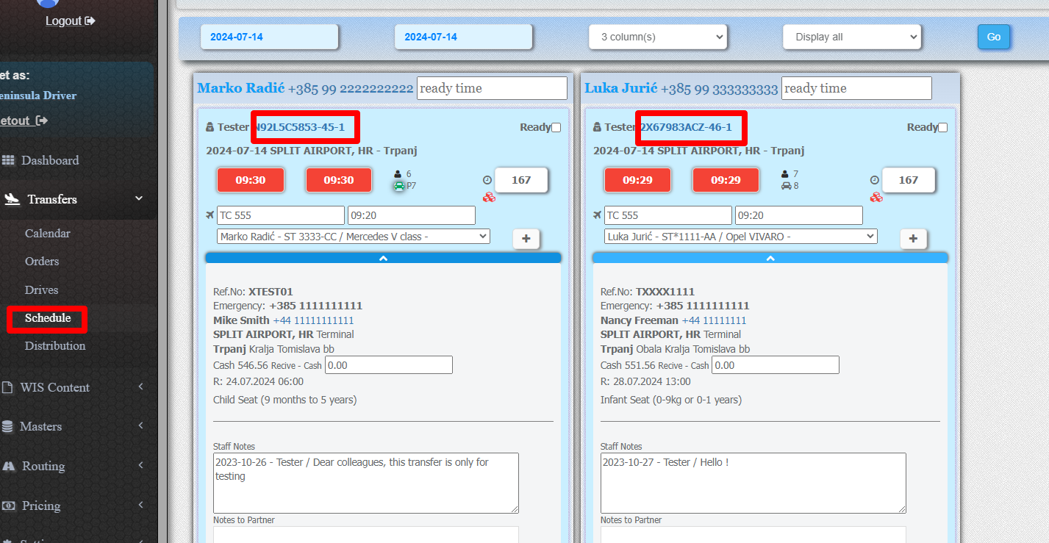Open the Schedule menu item
Viewport: 1049px width, 543px height.
coord(48,318)
